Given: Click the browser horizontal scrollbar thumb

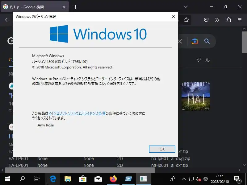Looking at the screenshot, I should [x=80, y=170].
